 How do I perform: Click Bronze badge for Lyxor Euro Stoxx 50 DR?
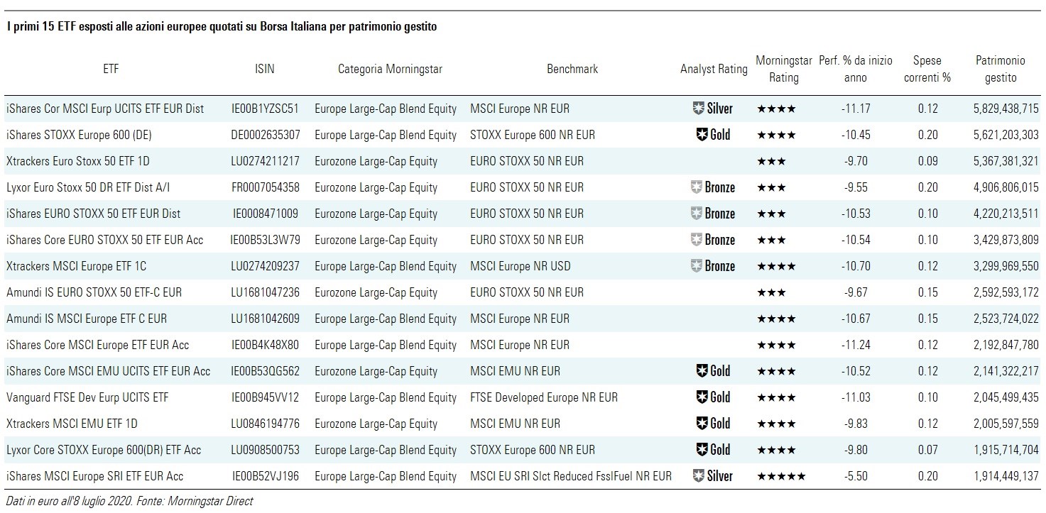tap(713, 187)
